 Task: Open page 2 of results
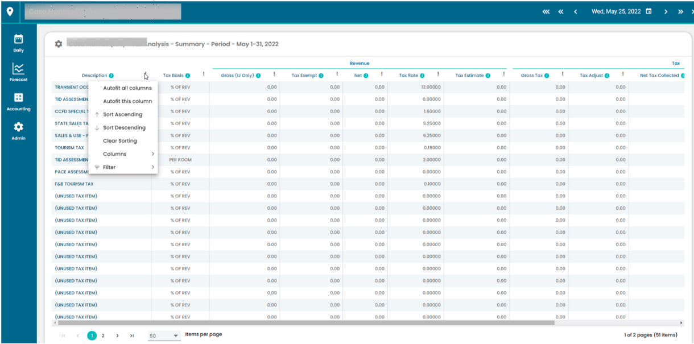tap(104, 335)
